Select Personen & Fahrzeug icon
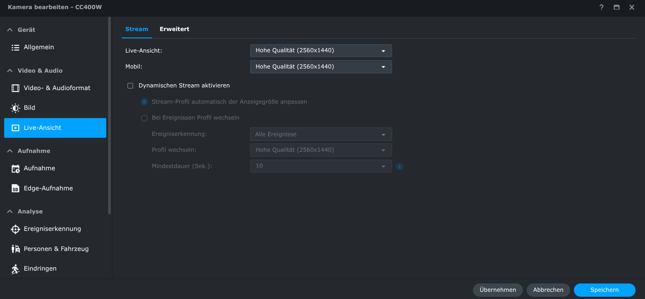The height and width of the screenshot is (299, 645). coord(15,249)
